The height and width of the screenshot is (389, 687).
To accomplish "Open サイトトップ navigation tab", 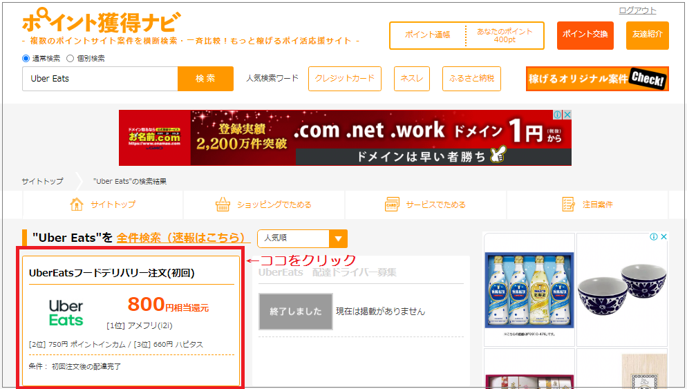I will (x=103, y=204).
